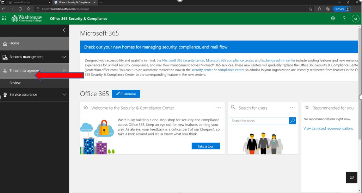Viewport: 362px width, 193px height.
Task: Open the Microsoft 365 security center link
Action: (x=183, y=60)
